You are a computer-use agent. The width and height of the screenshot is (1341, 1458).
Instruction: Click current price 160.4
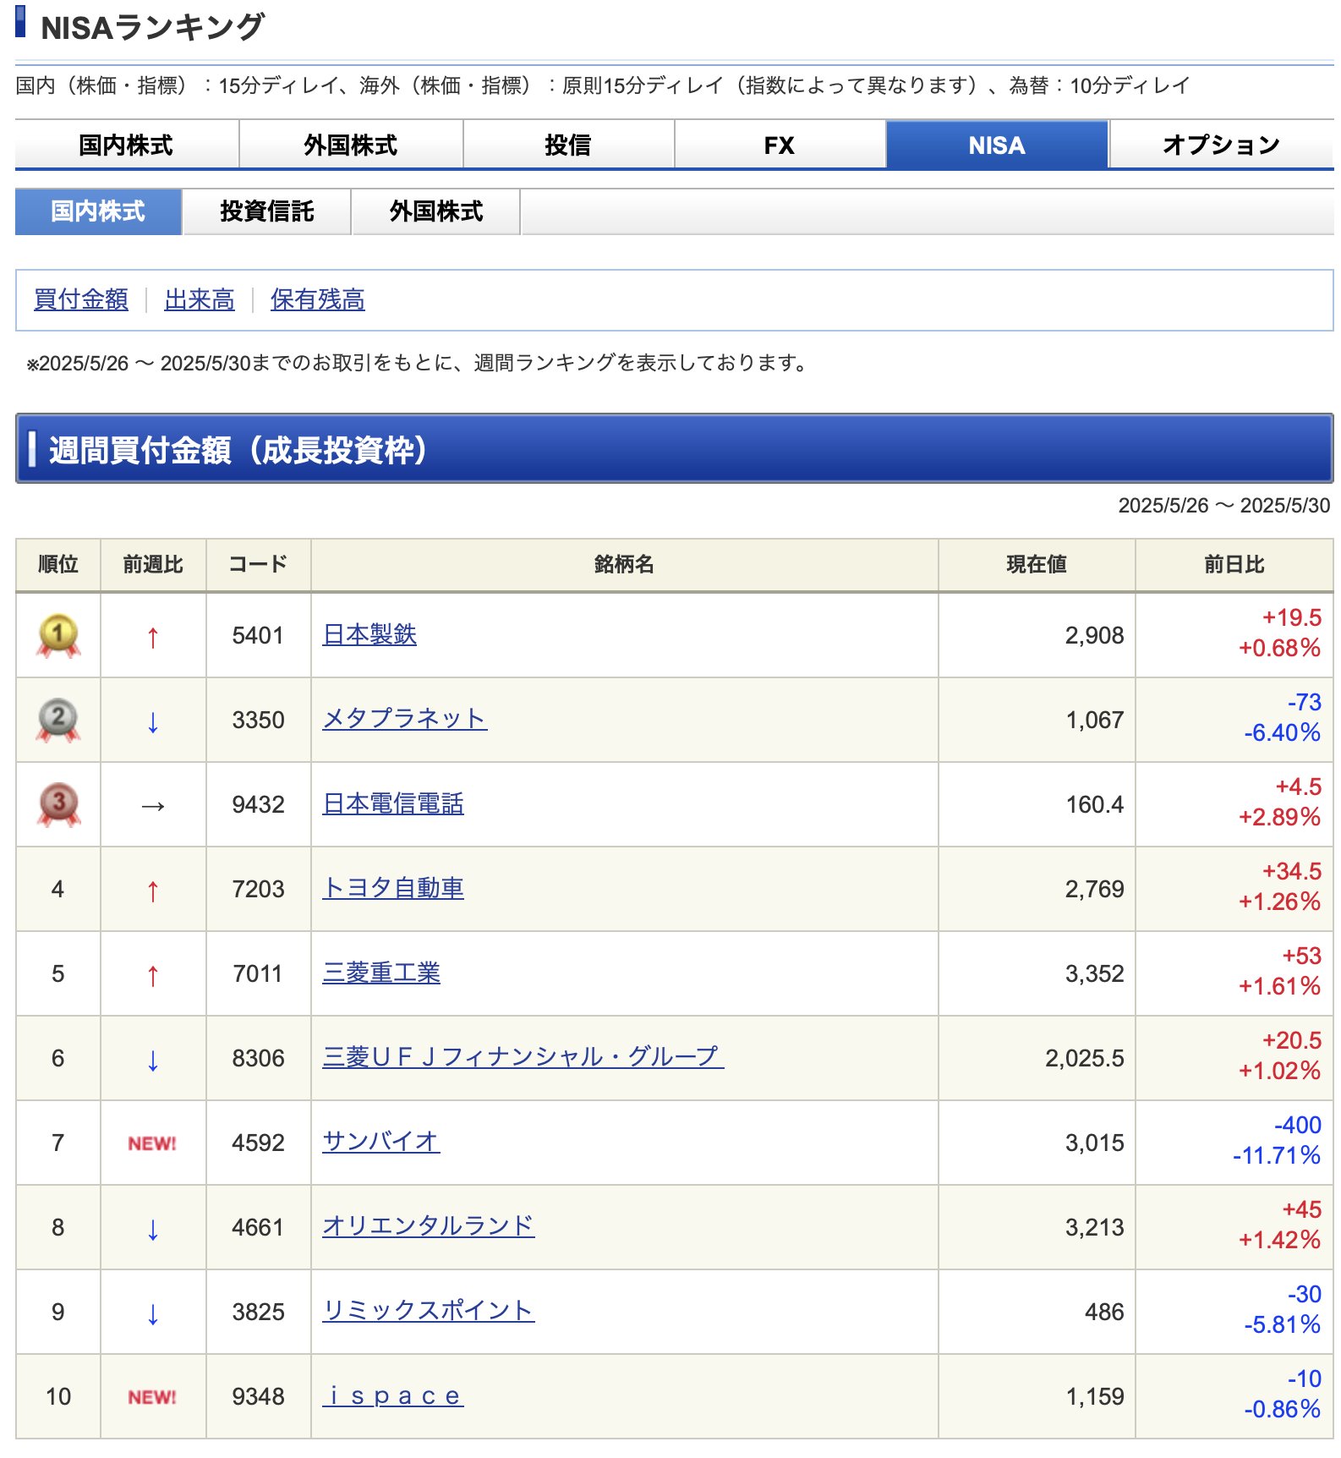click(x=1096, y=804)
